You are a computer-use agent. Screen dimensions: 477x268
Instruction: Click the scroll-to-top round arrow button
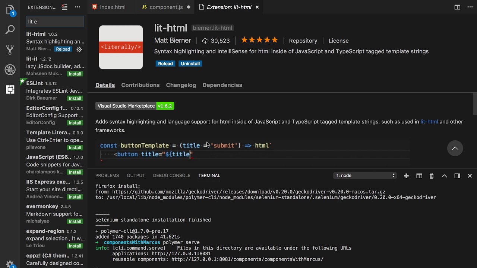coord(455,148)
